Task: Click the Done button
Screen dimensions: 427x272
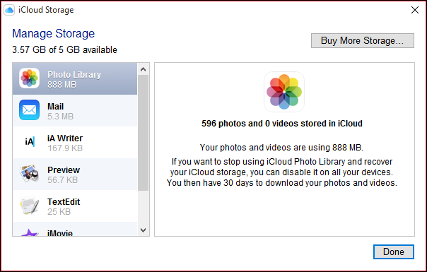Action: (394, 252)
